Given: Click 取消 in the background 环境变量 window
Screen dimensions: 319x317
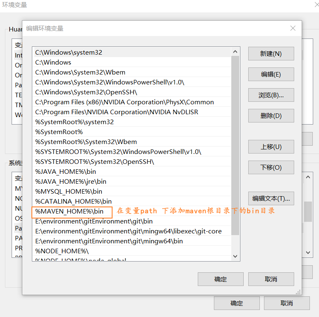Looking at the screenshot, I should 287,303.
